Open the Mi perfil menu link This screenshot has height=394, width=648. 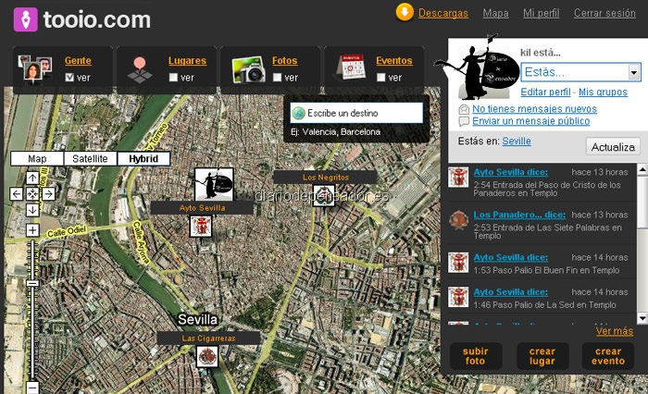pos(541,13)
